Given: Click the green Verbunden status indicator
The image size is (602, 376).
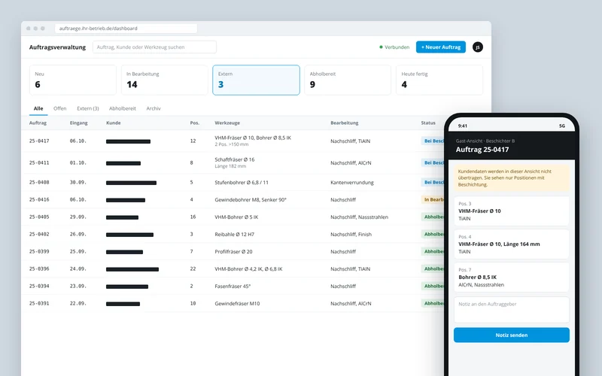Looking at the screenshot, I should pos(394,47).
